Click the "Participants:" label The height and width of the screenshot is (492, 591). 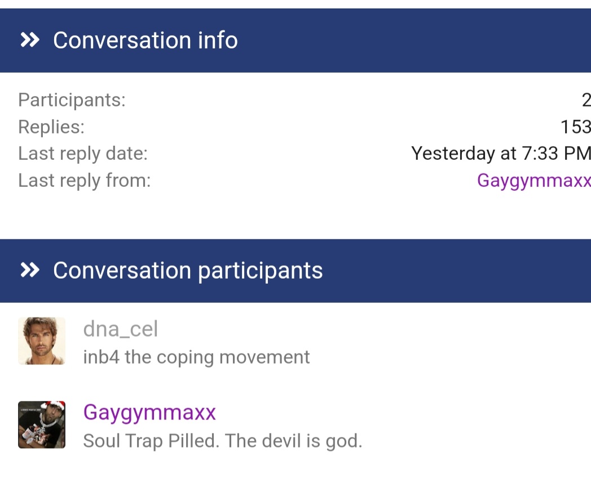72,100
